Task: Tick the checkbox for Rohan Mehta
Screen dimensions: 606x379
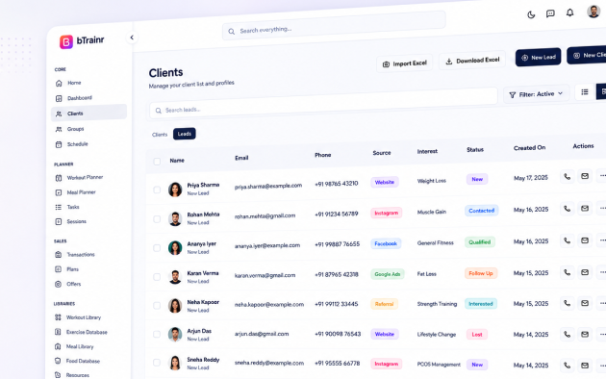Action: tap(157, 219)
